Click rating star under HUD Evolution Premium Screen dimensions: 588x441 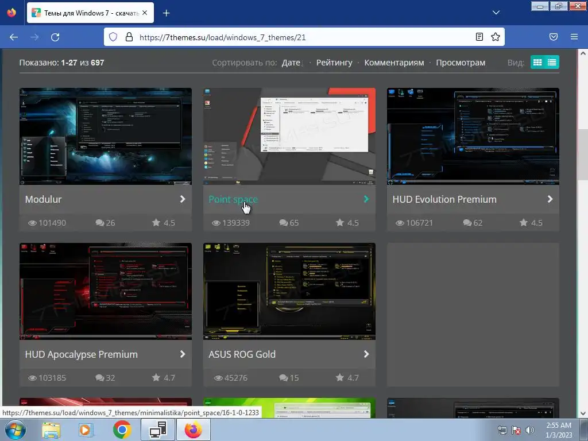point(524,222)
